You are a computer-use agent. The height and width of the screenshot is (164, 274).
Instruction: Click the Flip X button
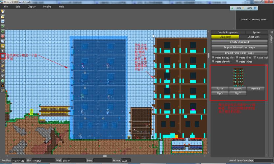point(220,93)
